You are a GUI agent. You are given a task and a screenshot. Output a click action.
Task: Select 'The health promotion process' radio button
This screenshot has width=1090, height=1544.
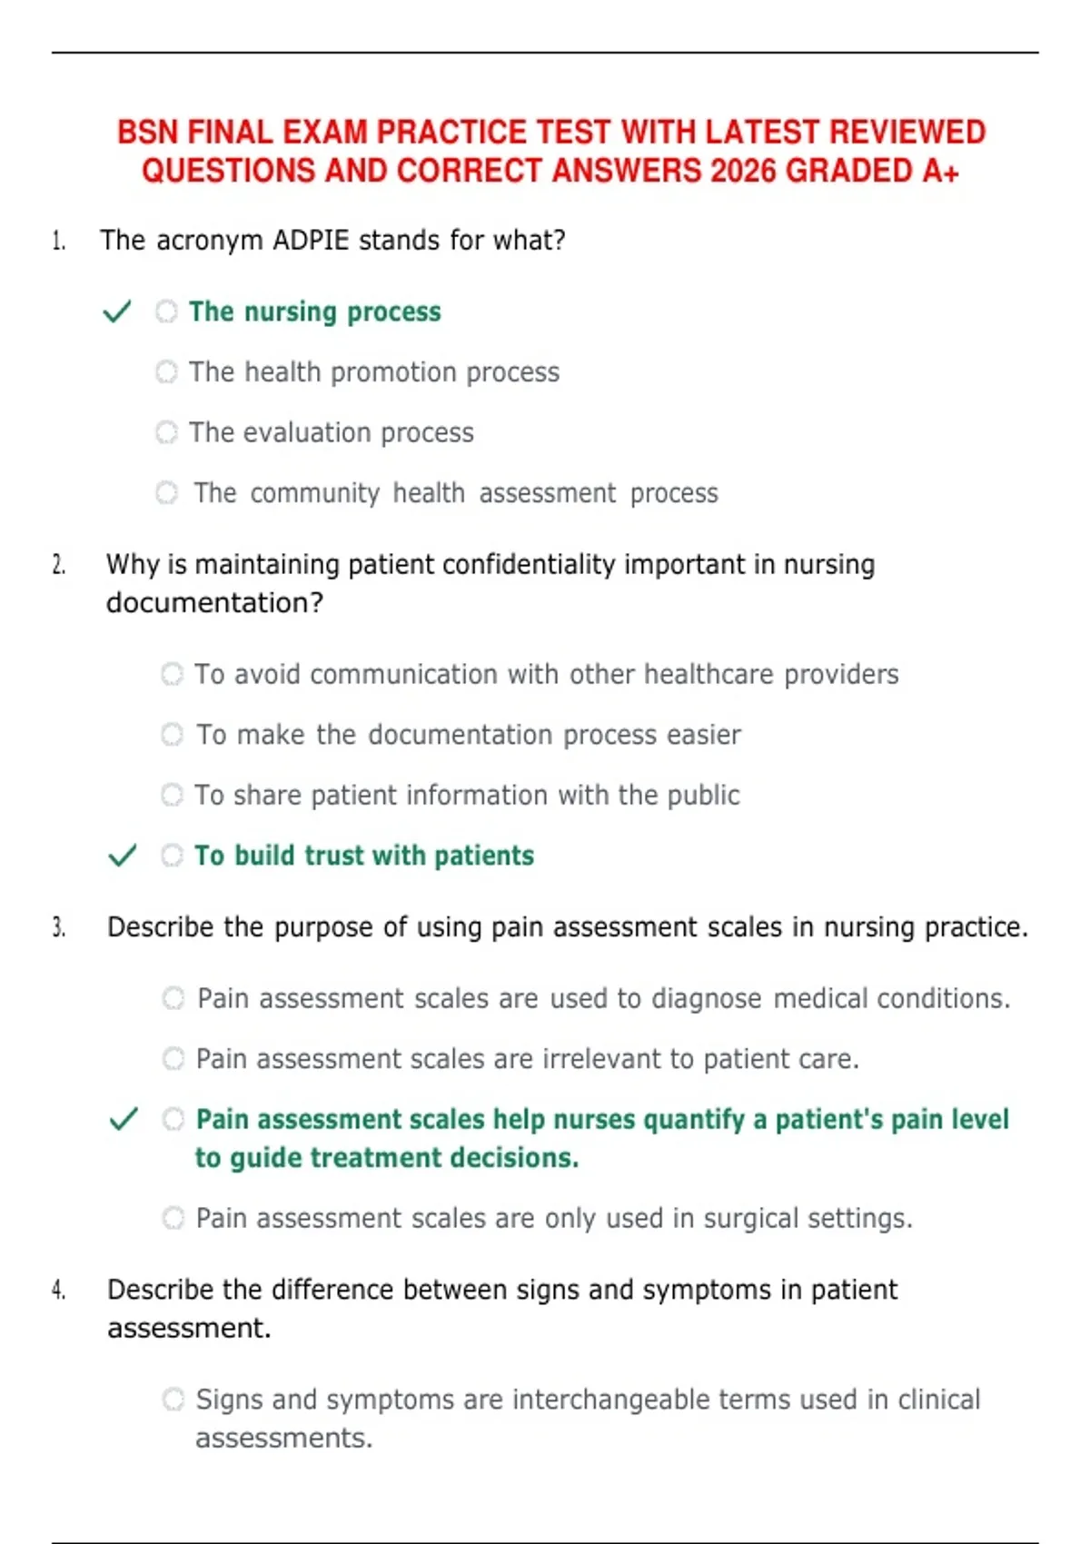[166, 371]
